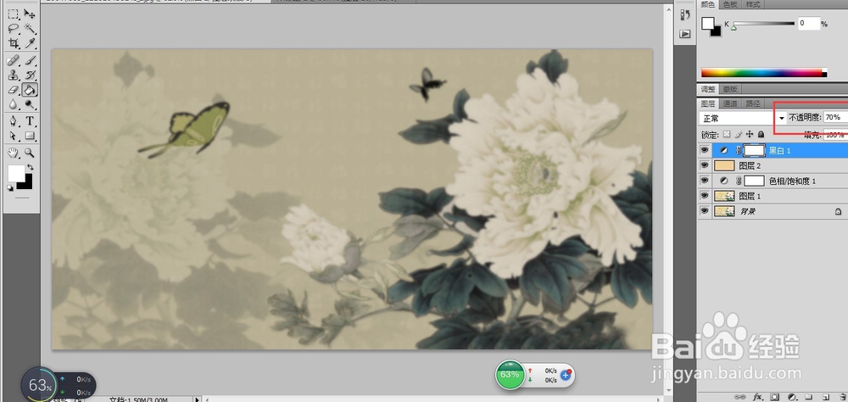Select the Path Selection tool

[14, 135]
